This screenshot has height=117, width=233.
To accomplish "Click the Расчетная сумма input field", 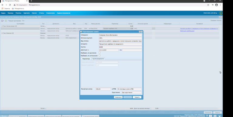I will point(103,89).
